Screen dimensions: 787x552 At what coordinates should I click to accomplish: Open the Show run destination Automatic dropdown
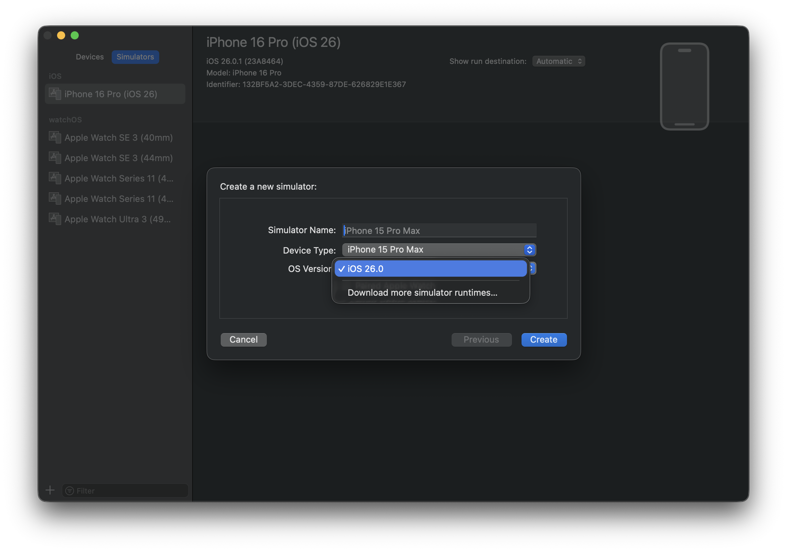559,61
